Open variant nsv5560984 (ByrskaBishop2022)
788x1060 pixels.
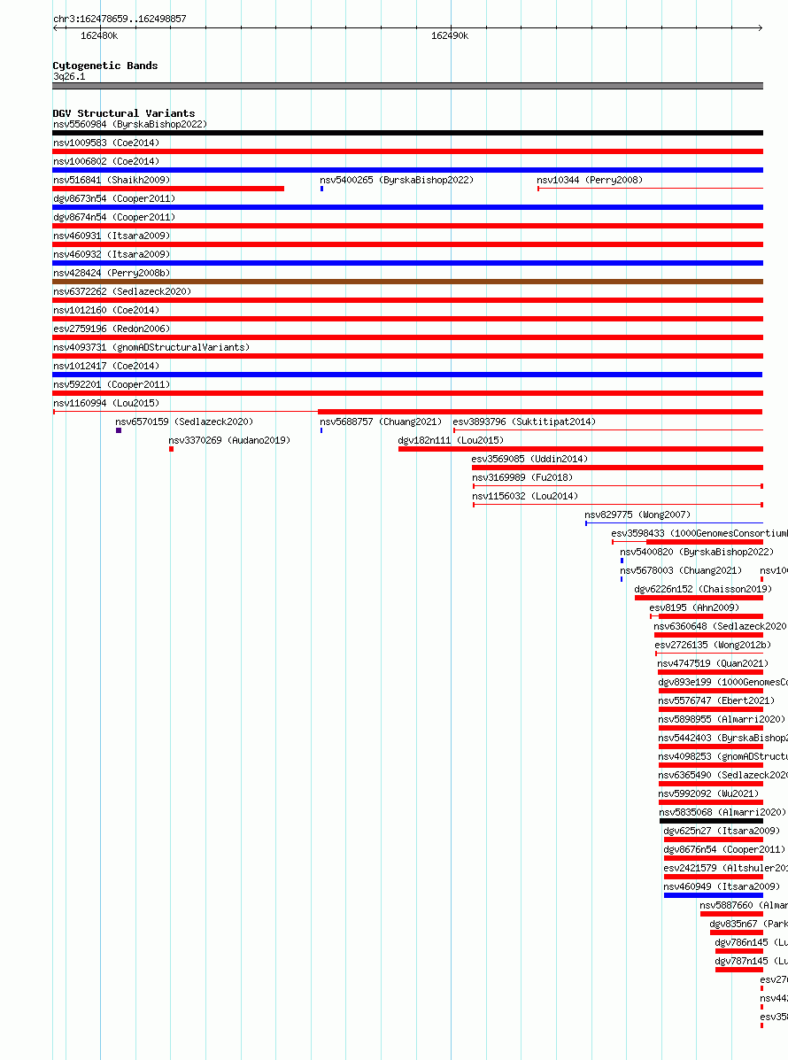(x=130, y=124)
